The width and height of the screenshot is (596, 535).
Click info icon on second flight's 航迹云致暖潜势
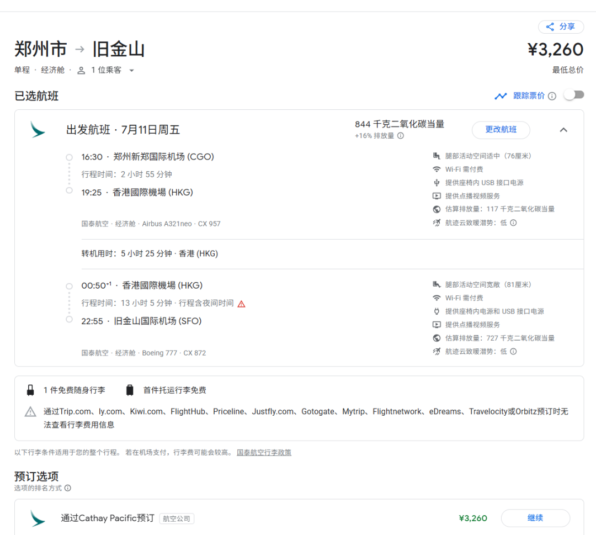(x=513, y=352)
